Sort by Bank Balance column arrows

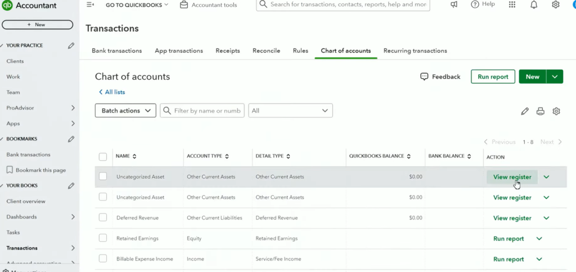point(469,156)
